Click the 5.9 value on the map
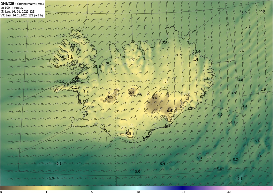Viewport: 273px width, 194px height. tap(52, 178)
